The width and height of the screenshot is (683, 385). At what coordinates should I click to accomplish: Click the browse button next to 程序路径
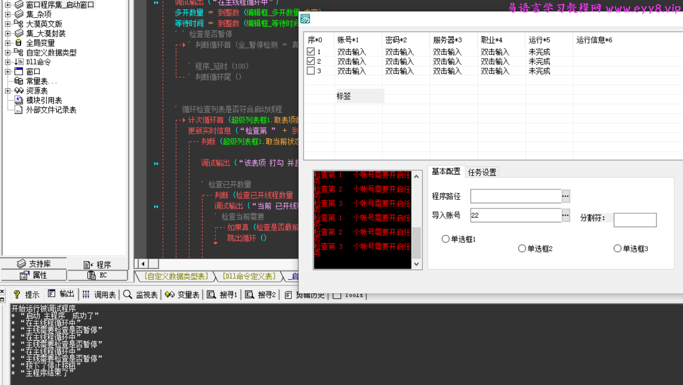tap(566, 196)
